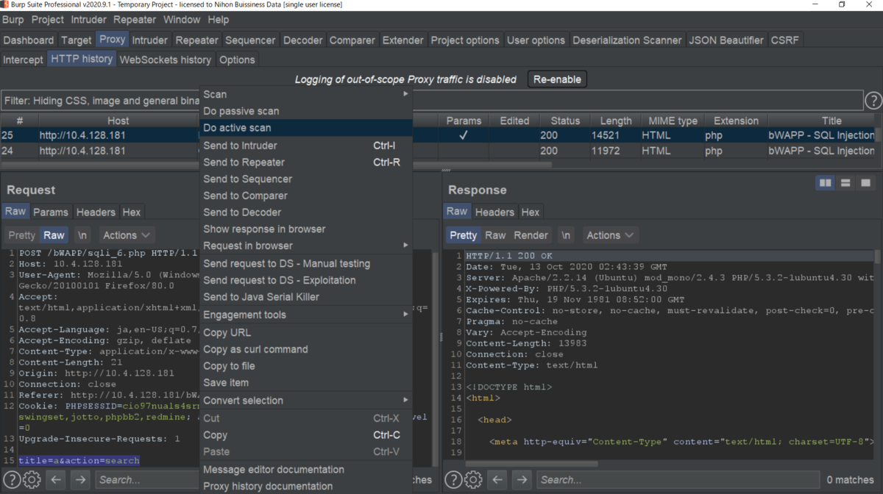Open Response Hex tab

click(531, 212)
